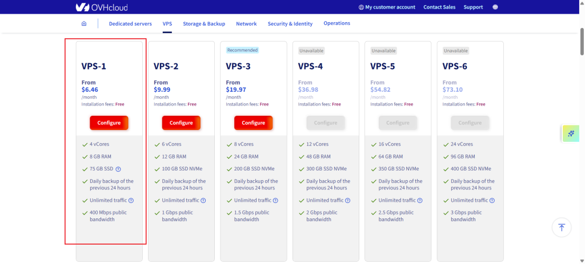This screenshot has width=585, height=264.
Task: Click the $54.82 price
Action: 380,90
